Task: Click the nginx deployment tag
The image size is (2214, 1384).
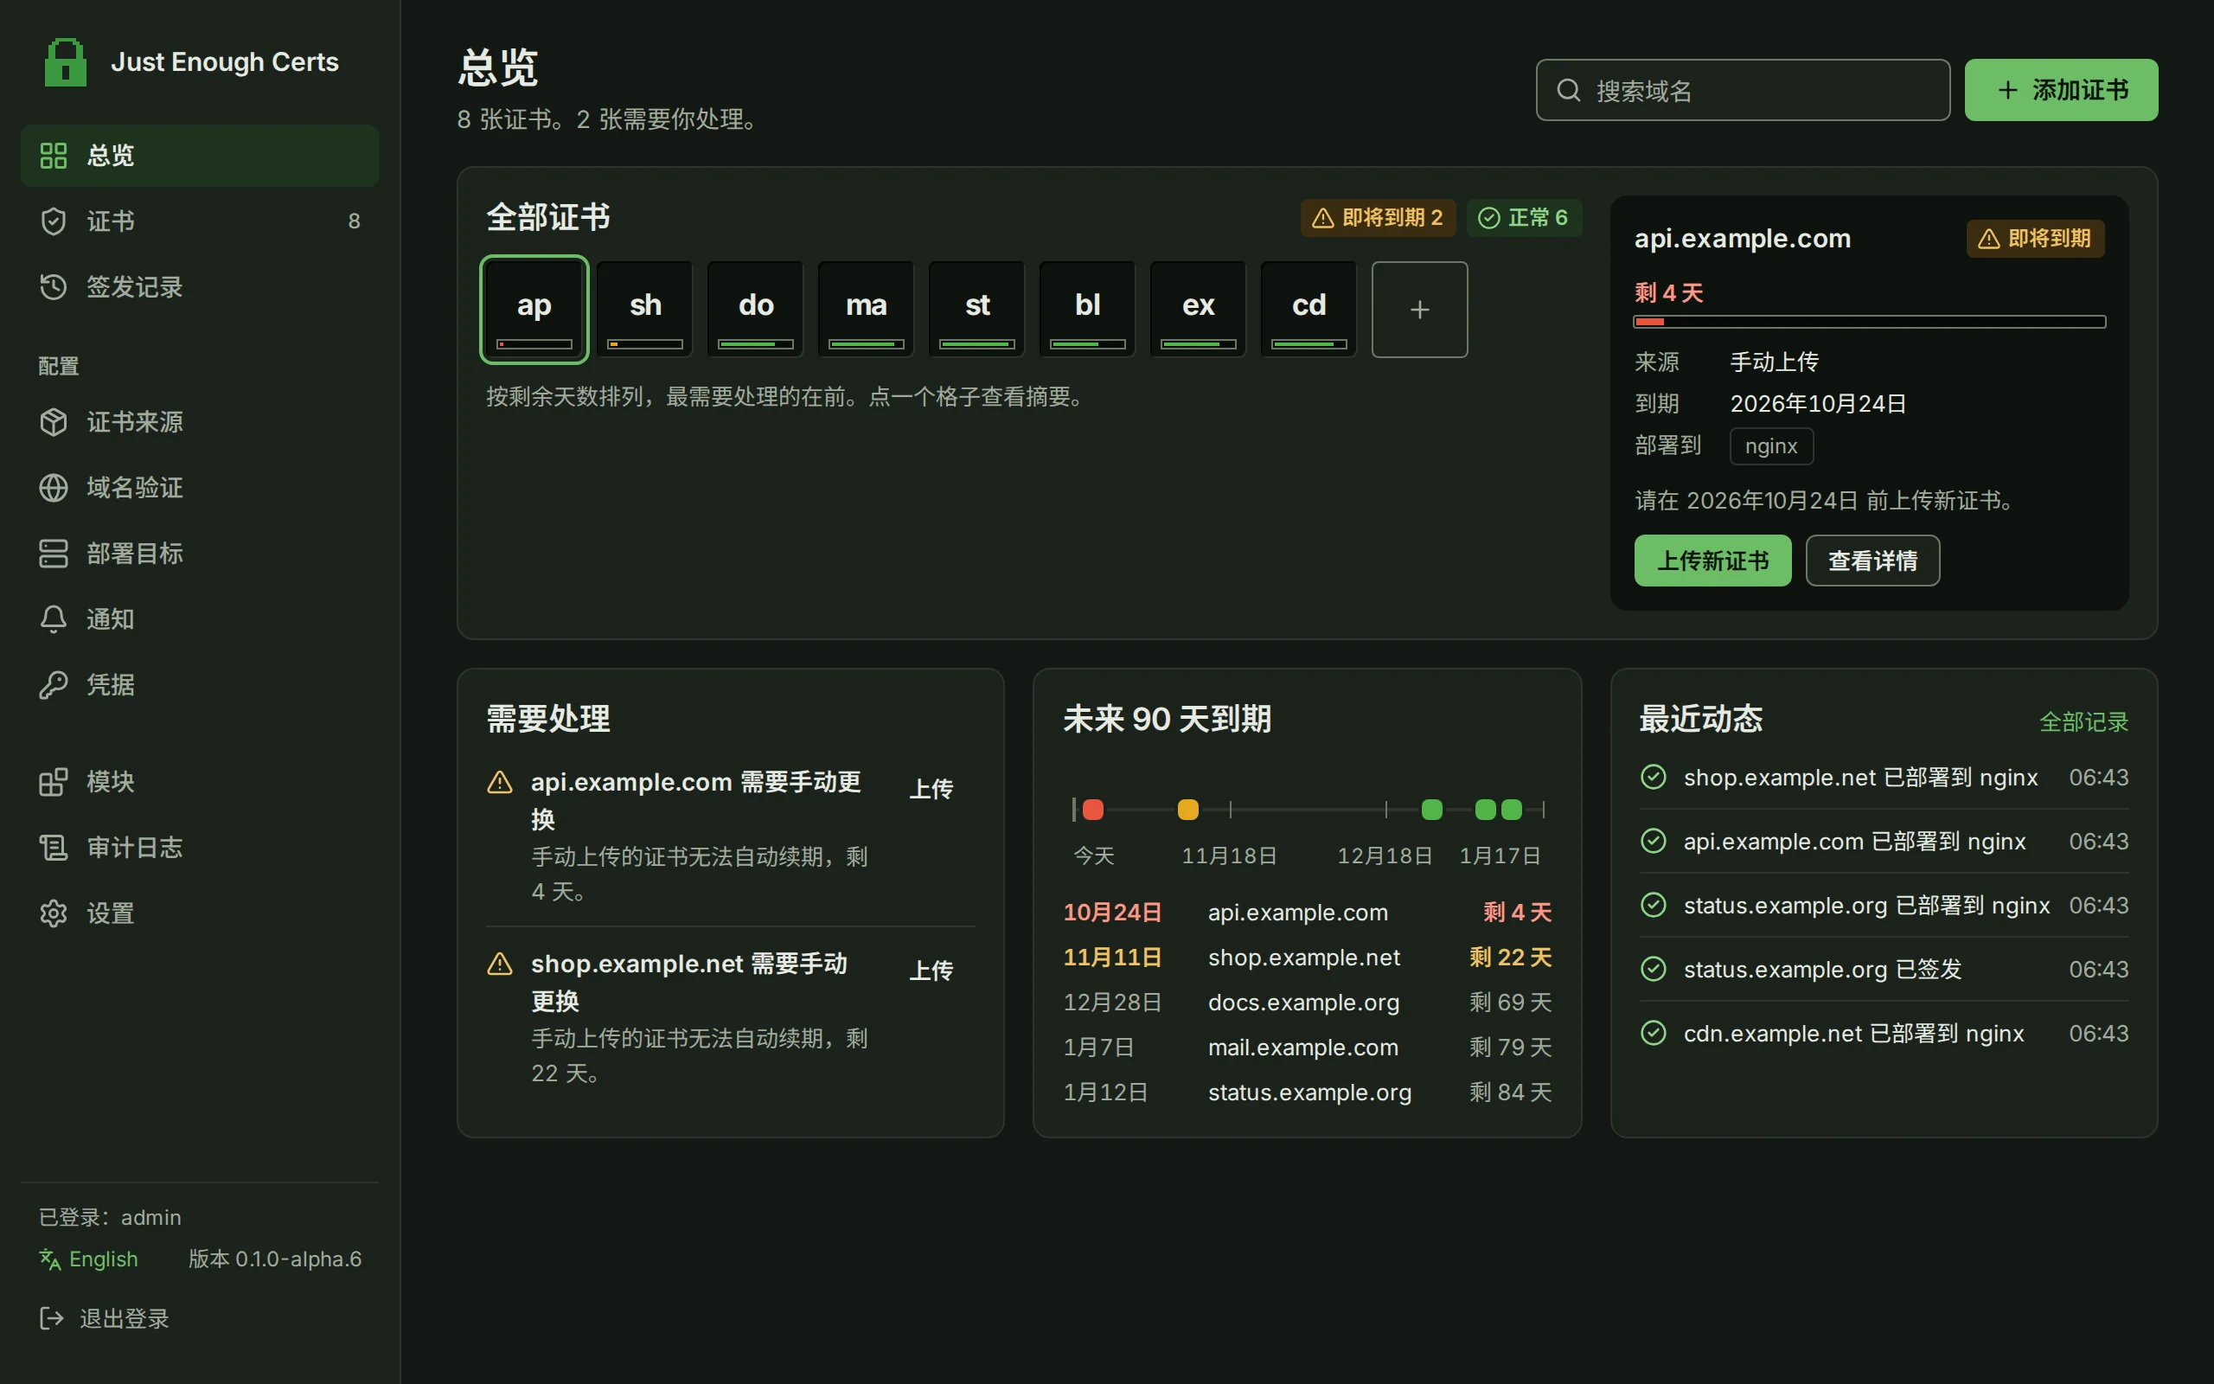Action: coord(1771,446)
